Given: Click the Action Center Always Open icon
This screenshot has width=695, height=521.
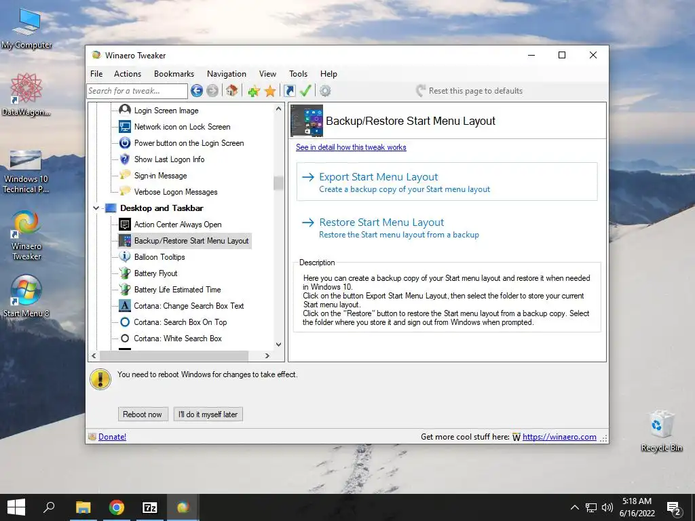Looking at the screenshot, I should pyautogui.click(x=125, y=224).
